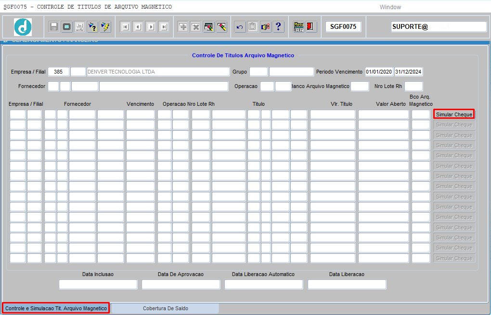
Task: Click the Data Liberacao Automatico field
Action: point(264,284)
